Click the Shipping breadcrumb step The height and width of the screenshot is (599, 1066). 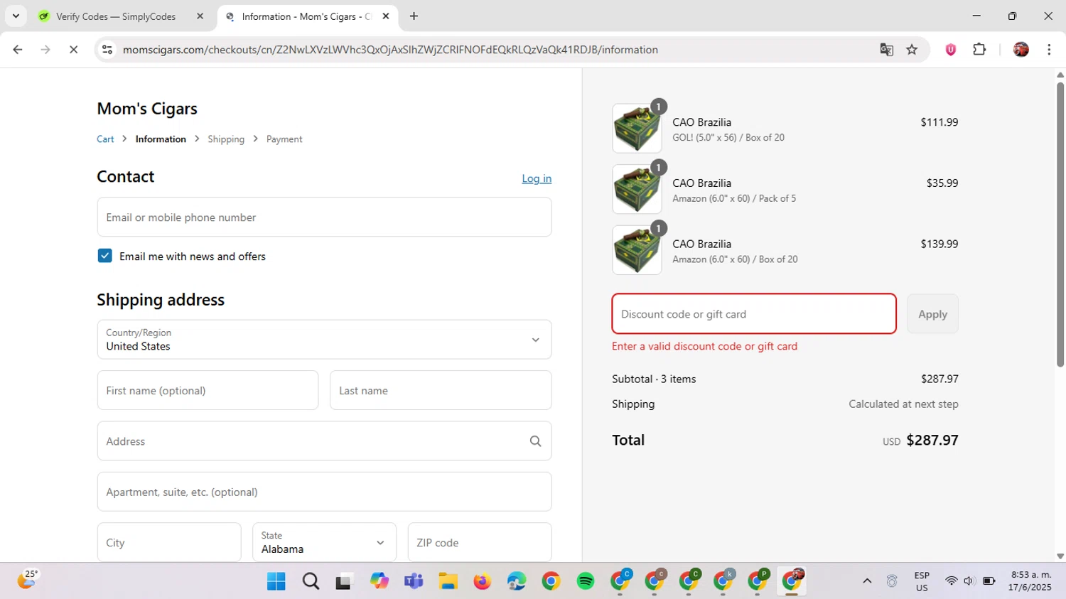(226, 139)
